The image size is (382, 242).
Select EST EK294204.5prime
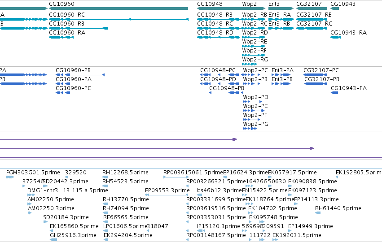click(x=106, y=240)
